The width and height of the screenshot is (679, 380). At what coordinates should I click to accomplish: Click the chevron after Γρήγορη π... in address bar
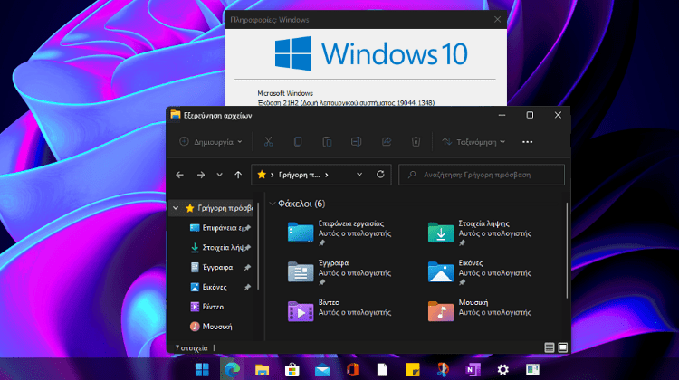point(327,175)
